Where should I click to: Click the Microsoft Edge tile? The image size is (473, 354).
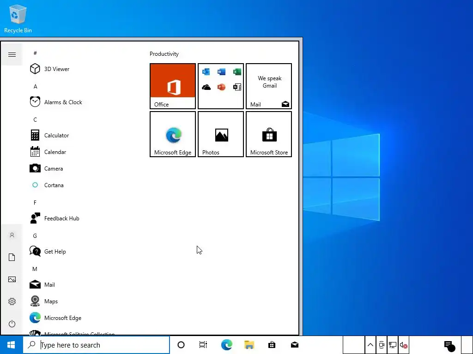173,134
